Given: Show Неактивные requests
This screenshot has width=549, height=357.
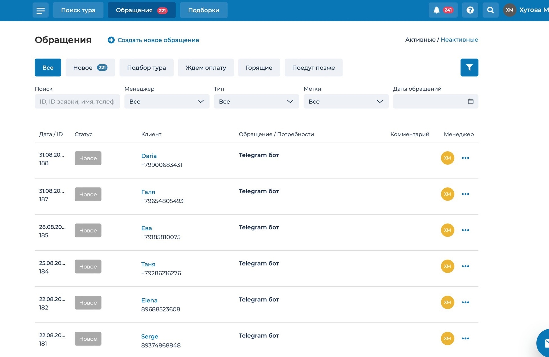Looking at the screenshot, I should (x=459, y=40).
